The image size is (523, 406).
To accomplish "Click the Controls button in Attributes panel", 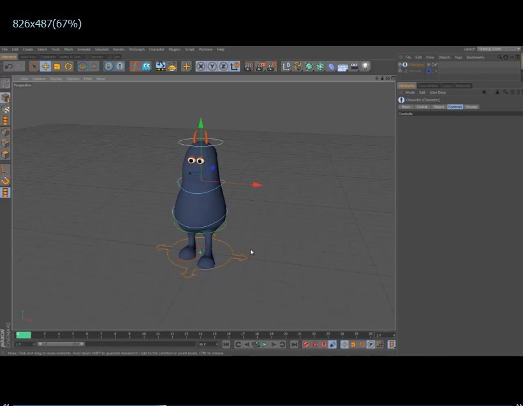I will pyautogui.click(x=455, y=106).
